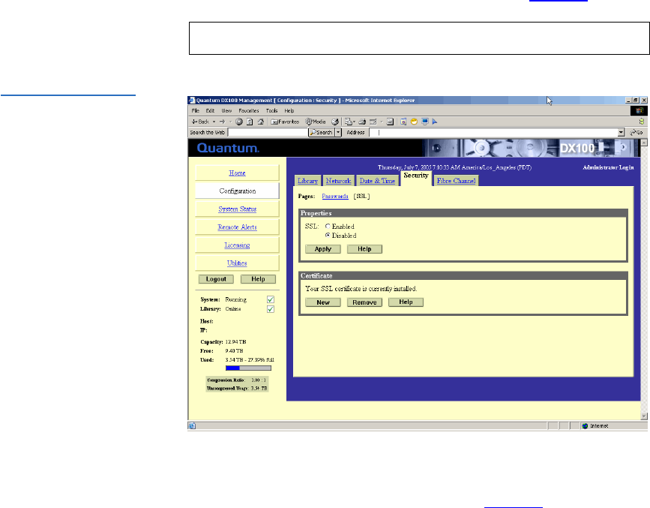Click the Refresh page icon
The image size is (650, 508).
coord(250,122)
